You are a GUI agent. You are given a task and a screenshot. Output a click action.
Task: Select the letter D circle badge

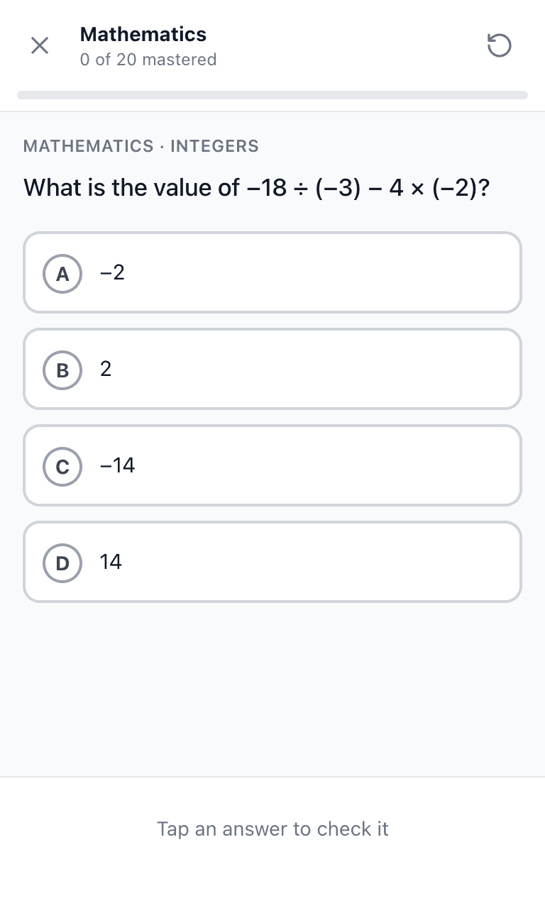pos(62,563)
